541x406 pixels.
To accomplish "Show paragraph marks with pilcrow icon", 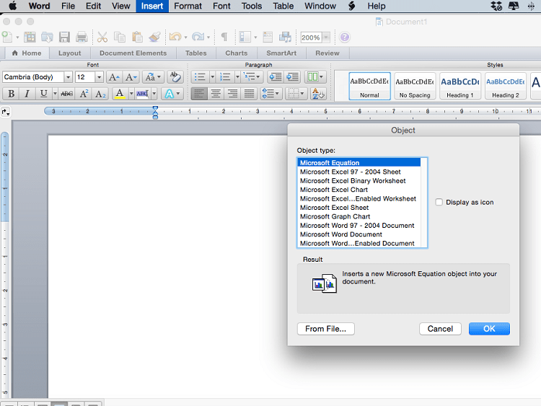I will 224,37.
